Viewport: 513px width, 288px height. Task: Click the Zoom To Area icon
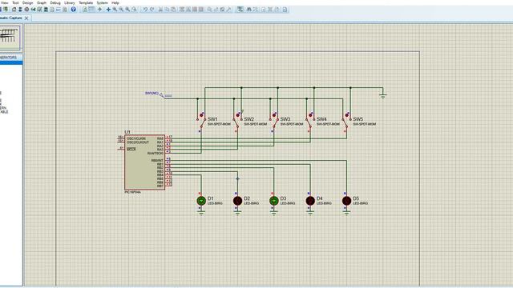[134, 10]
